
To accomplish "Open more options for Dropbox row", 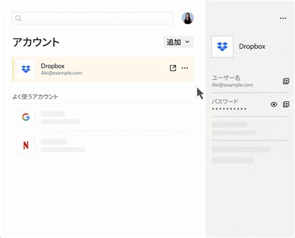I will 185,68.
